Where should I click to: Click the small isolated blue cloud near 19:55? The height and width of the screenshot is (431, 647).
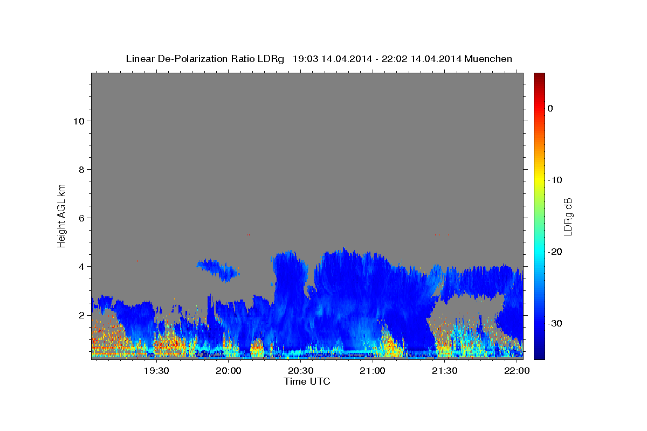pyautogui.click(x=218, y=269)
